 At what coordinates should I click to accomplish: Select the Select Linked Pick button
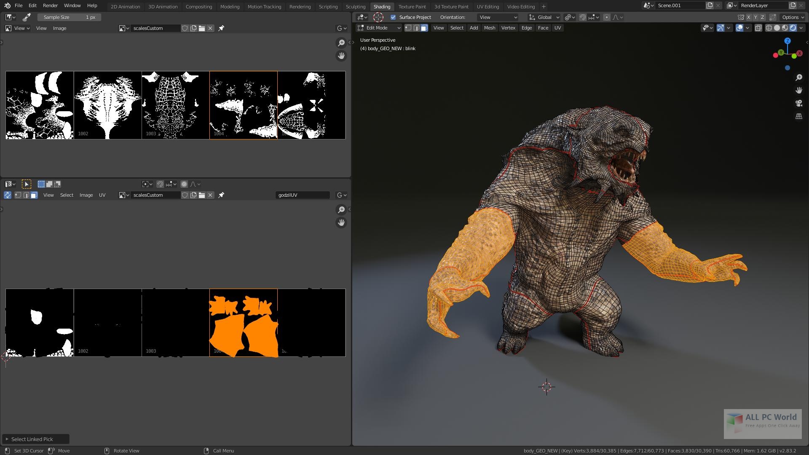[32, 439]
